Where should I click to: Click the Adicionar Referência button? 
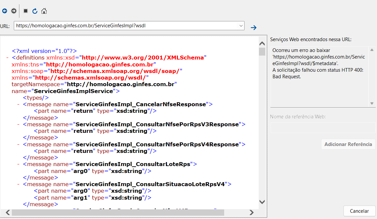(348, 144)
